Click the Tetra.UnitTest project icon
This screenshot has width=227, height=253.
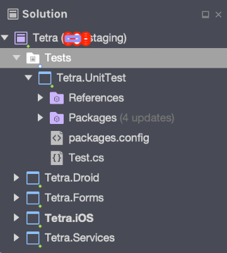pos(45,78)
